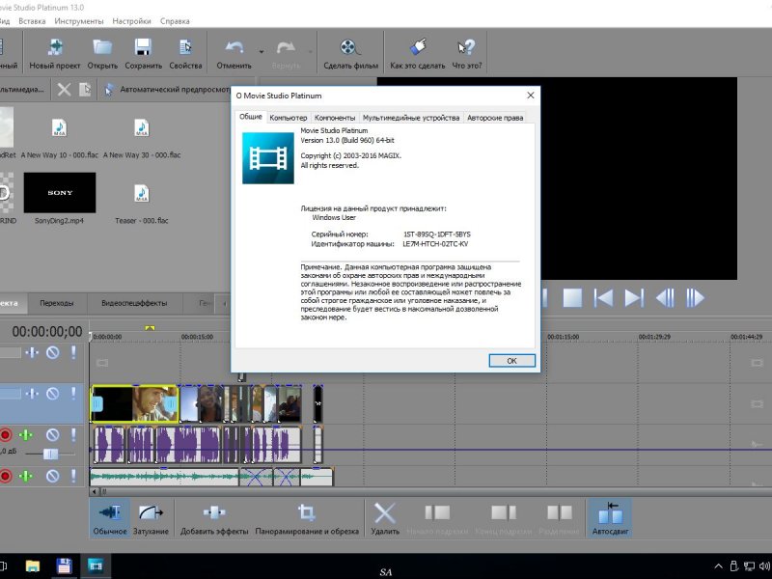Solo the highlighted video track

[x=73, y=394]
